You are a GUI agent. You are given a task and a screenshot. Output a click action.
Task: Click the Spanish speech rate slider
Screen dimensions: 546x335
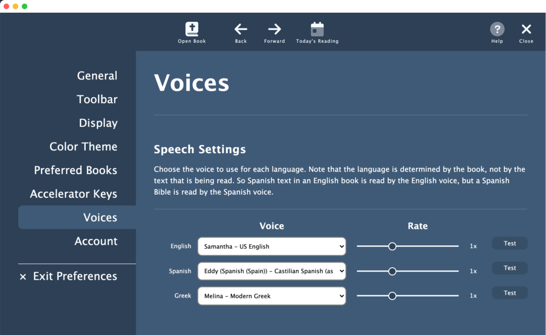point(407,271)
